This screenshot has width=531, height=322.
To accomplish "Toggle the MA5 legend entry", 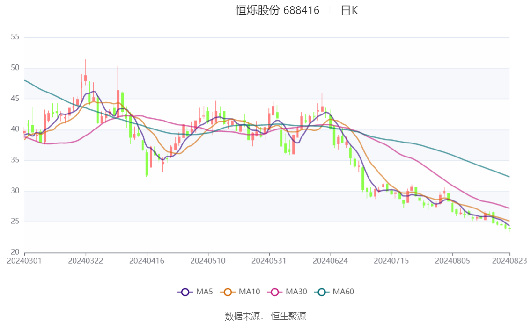I will tap(195, 292).
